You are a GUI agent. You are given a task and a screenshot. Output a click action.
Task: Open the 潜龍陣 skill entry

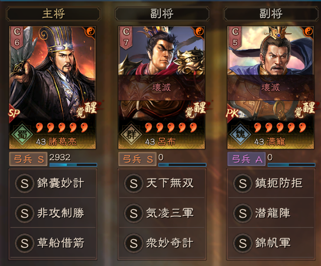pyautogui.click(x=271, y=213)
